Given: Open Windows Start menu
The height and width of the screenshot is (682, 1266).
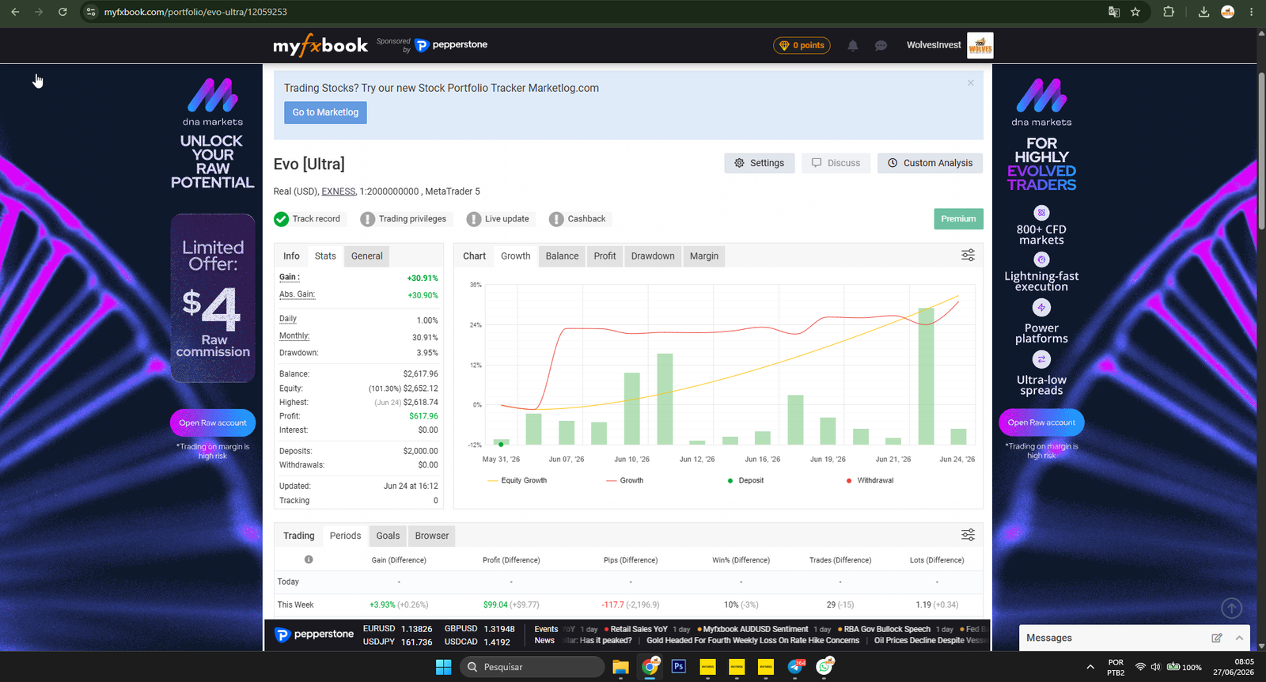Looking at the screenshot, I should 443,667.
